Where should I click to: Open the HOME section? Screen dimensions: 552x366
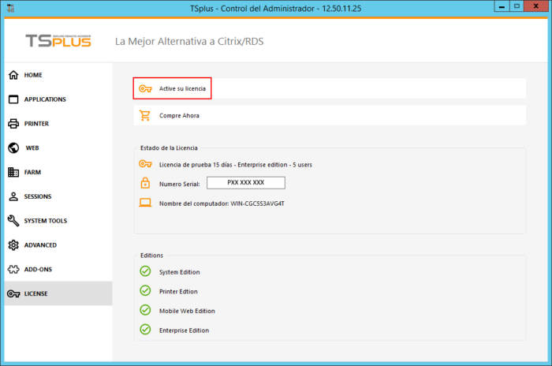click(x=58, y=75)
